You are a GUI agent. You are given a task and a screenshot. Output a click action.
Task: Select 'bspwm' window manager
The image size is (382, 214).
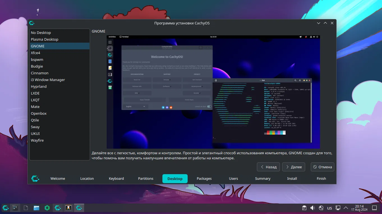60,59
